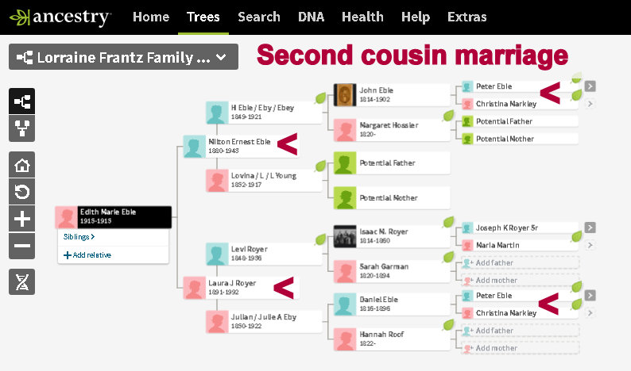Viewport: 631px width, 371px height.
Task: Expand Siblings of Edith Marie Eble
Action: click(79, 236)
